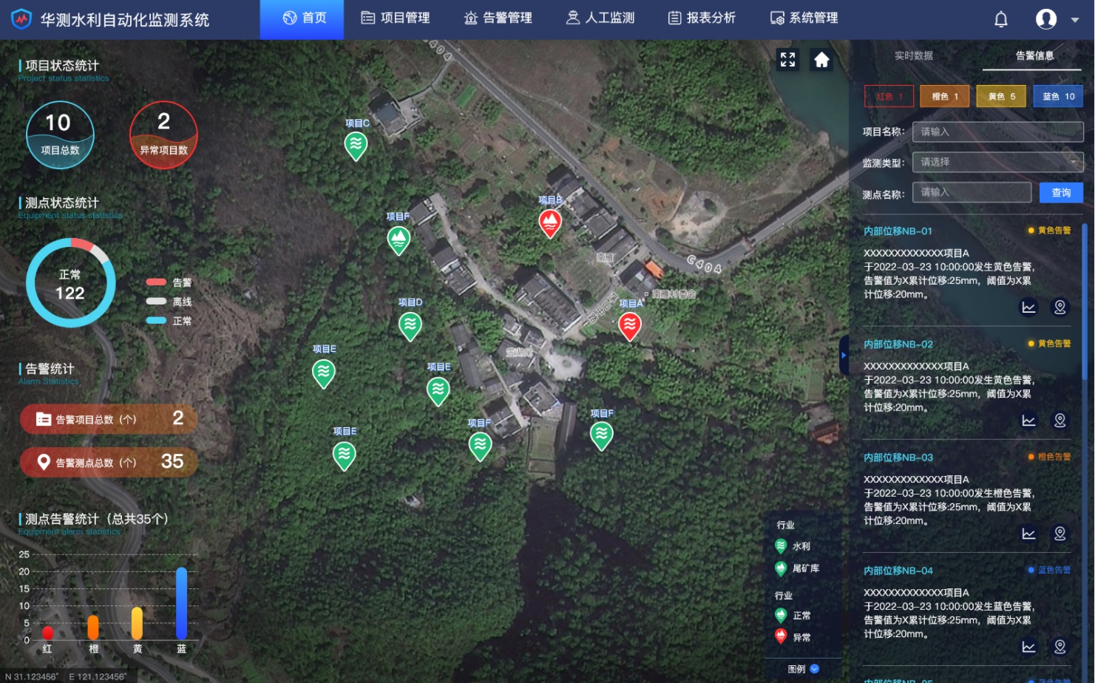Select the green 项目C map marker

(x=356, y=144)
